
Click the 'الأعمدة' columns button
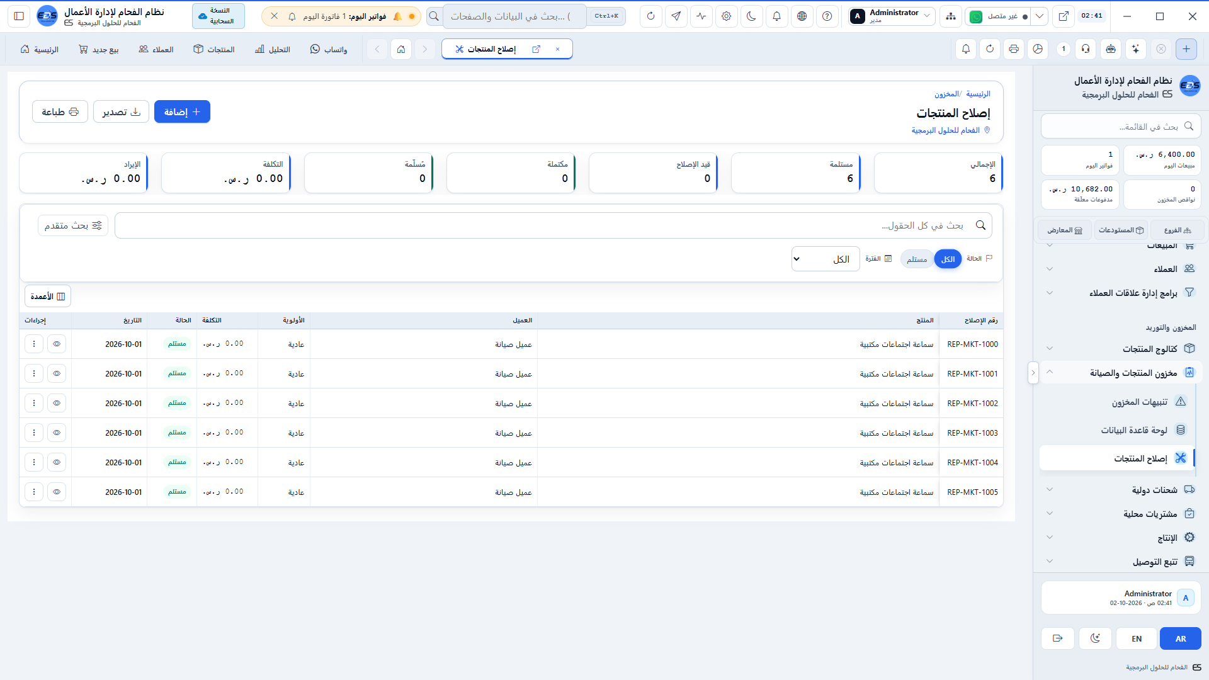[48, 297]
